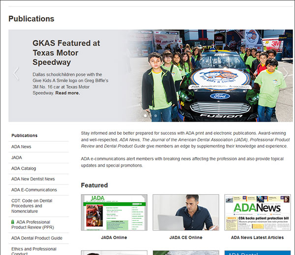Image resolution: width=295 pixels, height=255 pixels.
Task: Open ADA News Latest Articles caption link
Action: pyautogui.click(x=257, y=237)
